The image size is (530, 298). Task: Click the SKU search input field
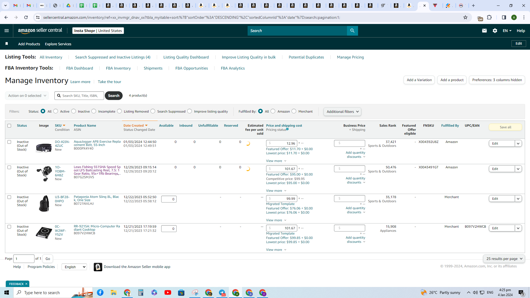click(x=79, y=95)
